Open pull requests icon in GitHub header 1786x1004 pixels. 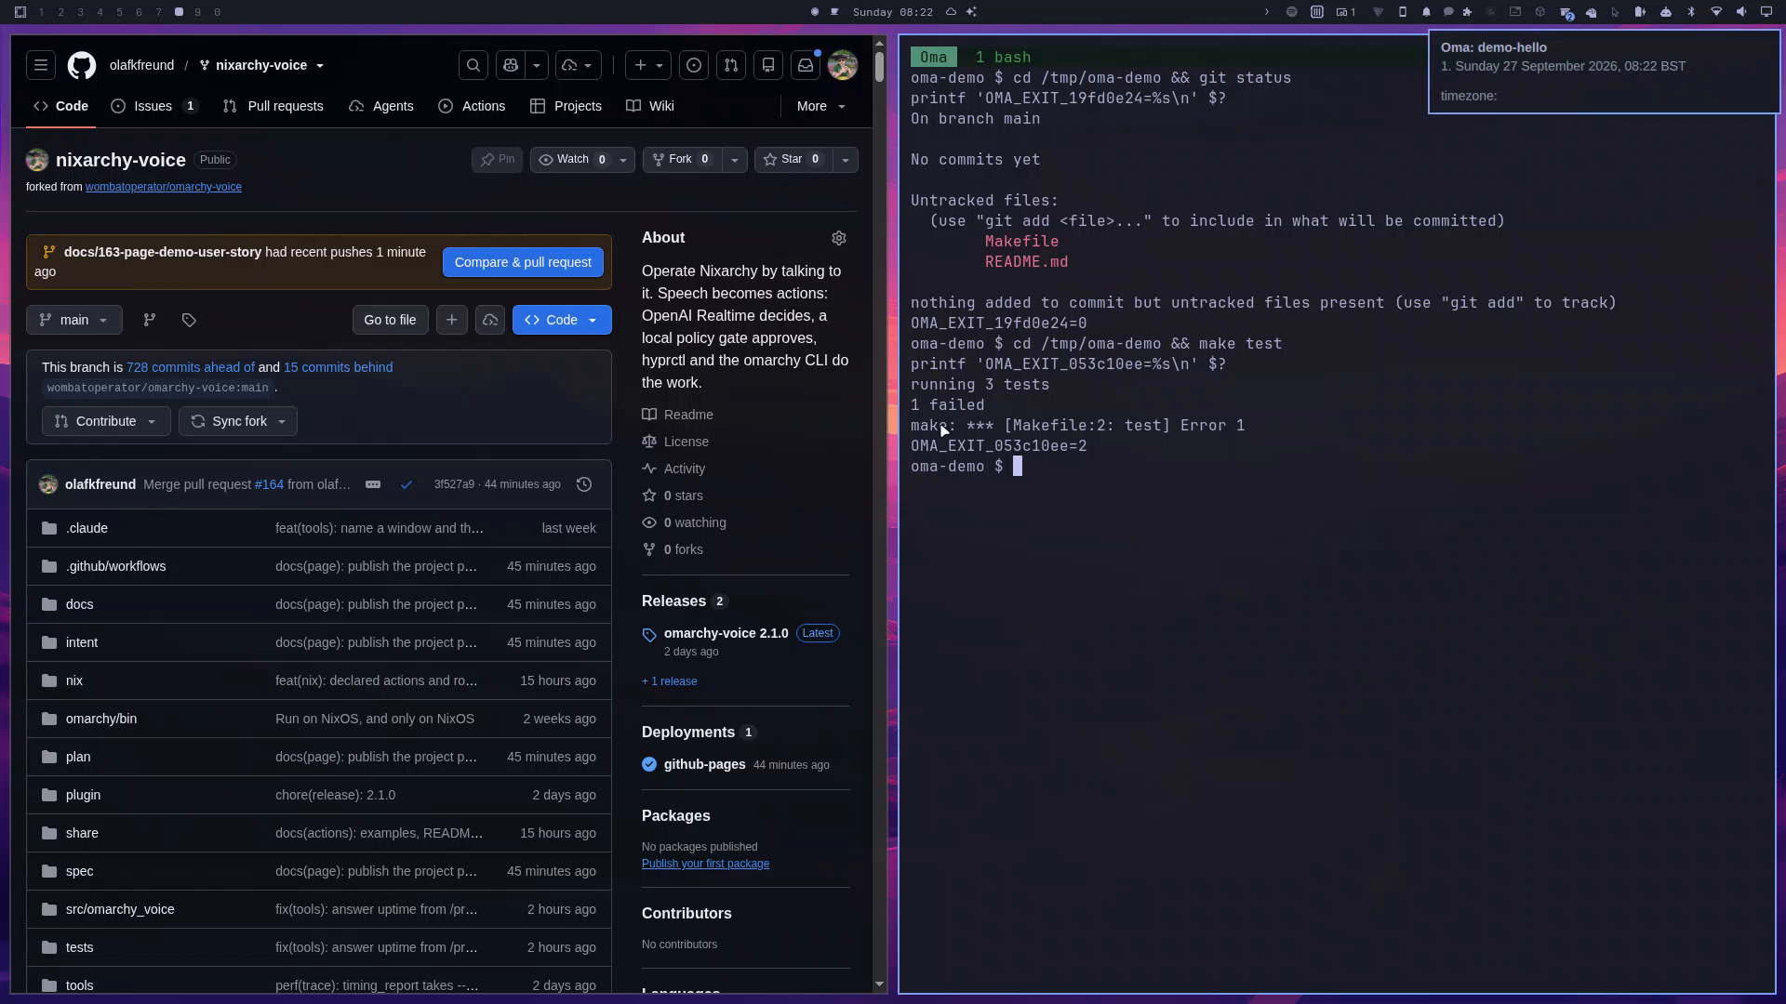click(x=731, y=65)
